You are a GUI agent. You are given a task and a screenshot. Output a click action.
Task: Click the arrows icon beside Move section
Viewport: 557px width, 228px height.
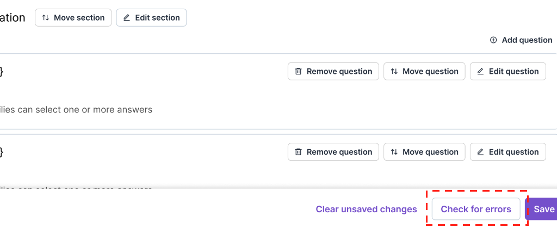(46, 18)
